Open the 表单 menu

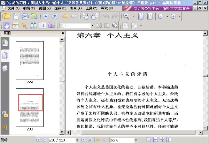tap(76, 8)
